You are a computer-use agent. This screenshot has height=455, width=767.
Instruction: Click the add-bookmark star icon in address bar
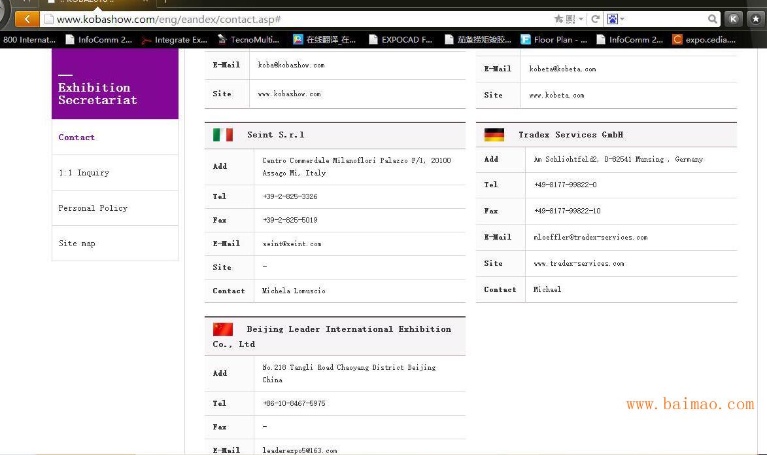(x=558, y=19)
